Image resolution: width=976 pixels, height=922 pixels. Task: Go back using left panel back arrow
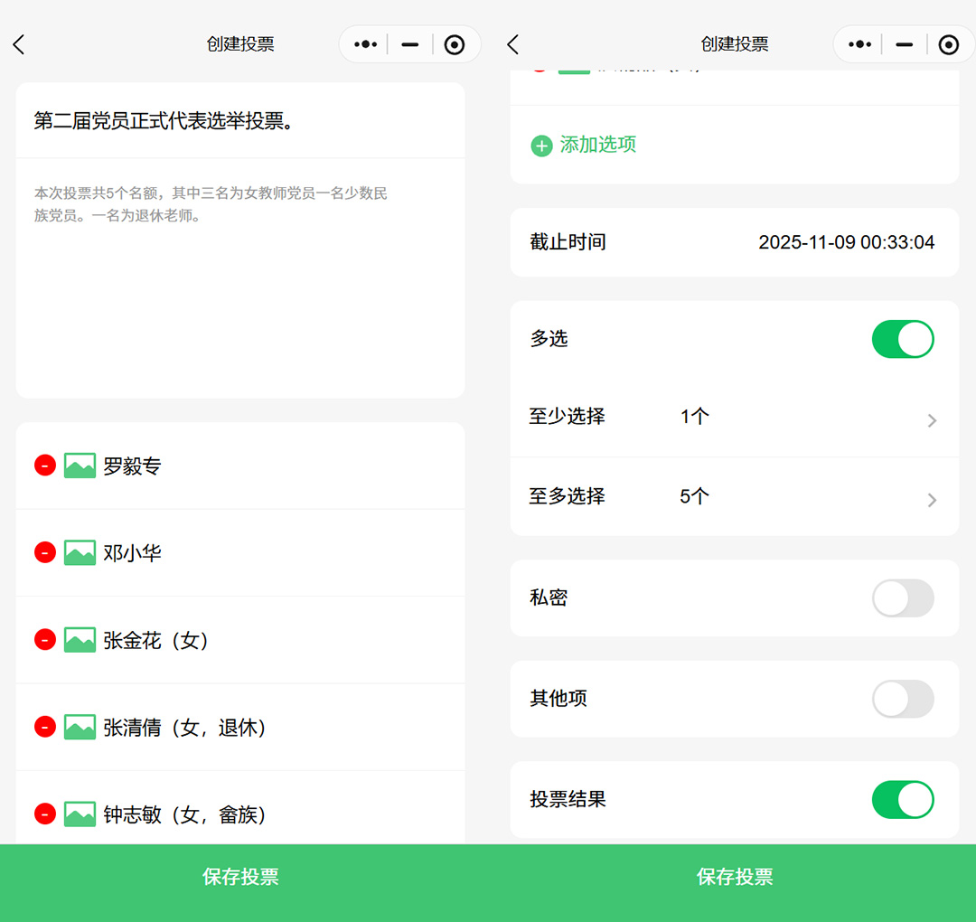pos(19,44)
